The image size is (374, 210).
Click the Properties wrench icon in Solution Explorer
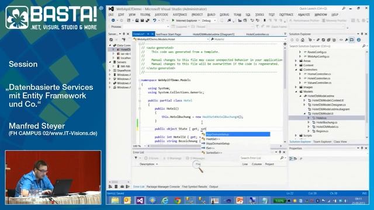347,40
